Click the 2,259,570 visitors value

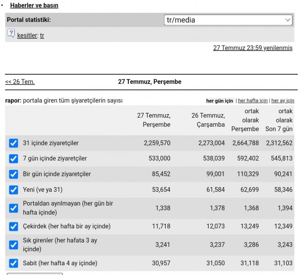point(157,143)
